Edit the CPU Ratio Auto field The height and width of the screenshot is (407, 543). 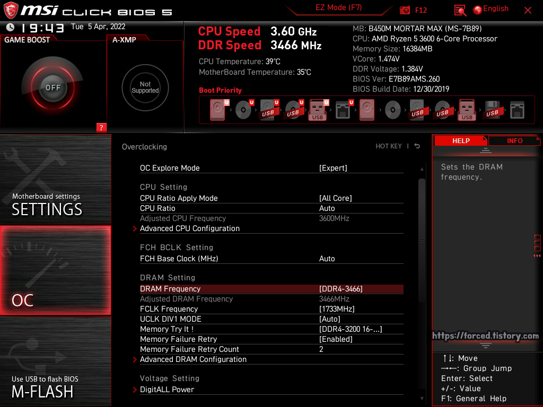click(271, 208)
